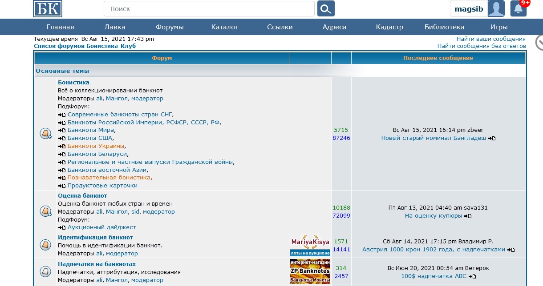Click the MariyaKisya auction banner
Screen dimensions: 543x286
310,245
